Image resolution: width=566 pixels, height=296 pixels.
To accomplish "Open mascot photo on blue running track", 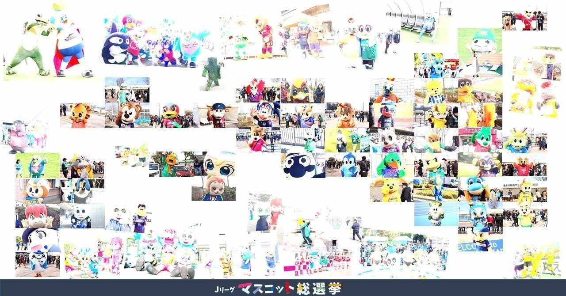I will click(436, 214).
